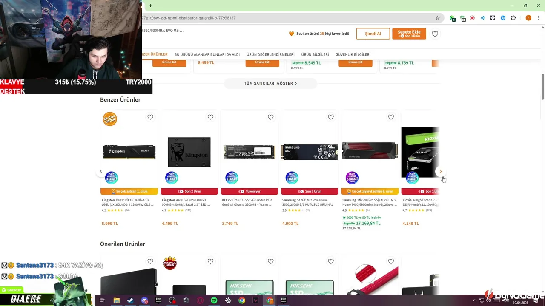
Task: Click the Avantajlı Ürün badge
Action: click(170, 263)
